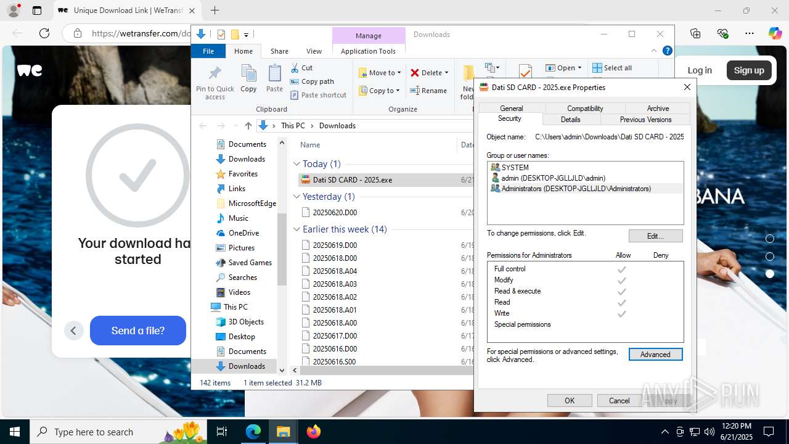
Task: Open notification center icon
Action: click(769, 432)
